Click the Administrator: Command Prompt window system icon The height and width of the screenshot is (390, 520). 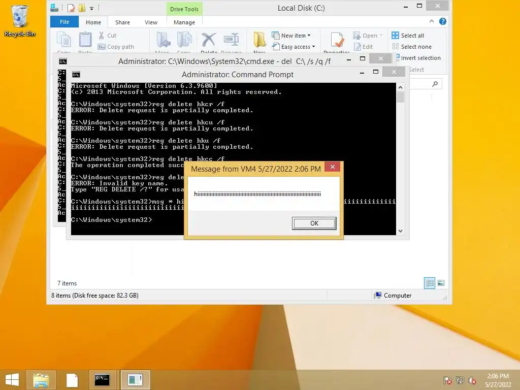[x=76, y=75]
